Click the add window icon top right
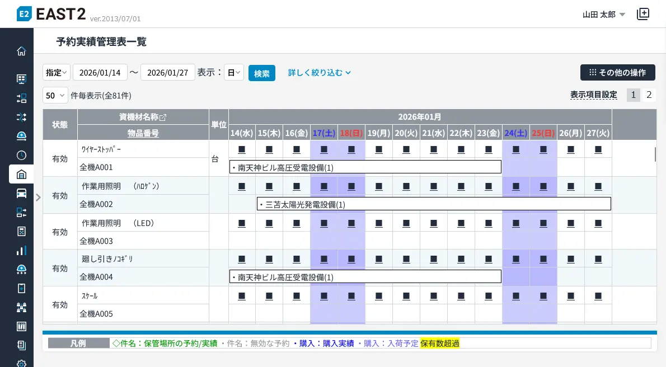Viewport: 666px width, 367px height. 643,15
